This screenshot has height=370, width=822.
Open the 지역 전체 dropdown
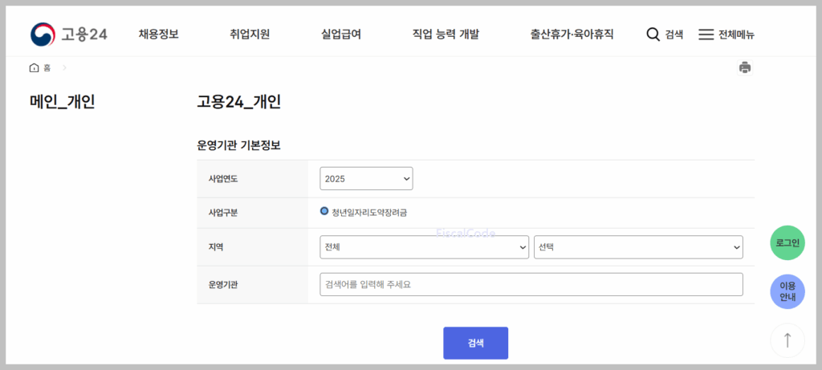pos(424,247)
